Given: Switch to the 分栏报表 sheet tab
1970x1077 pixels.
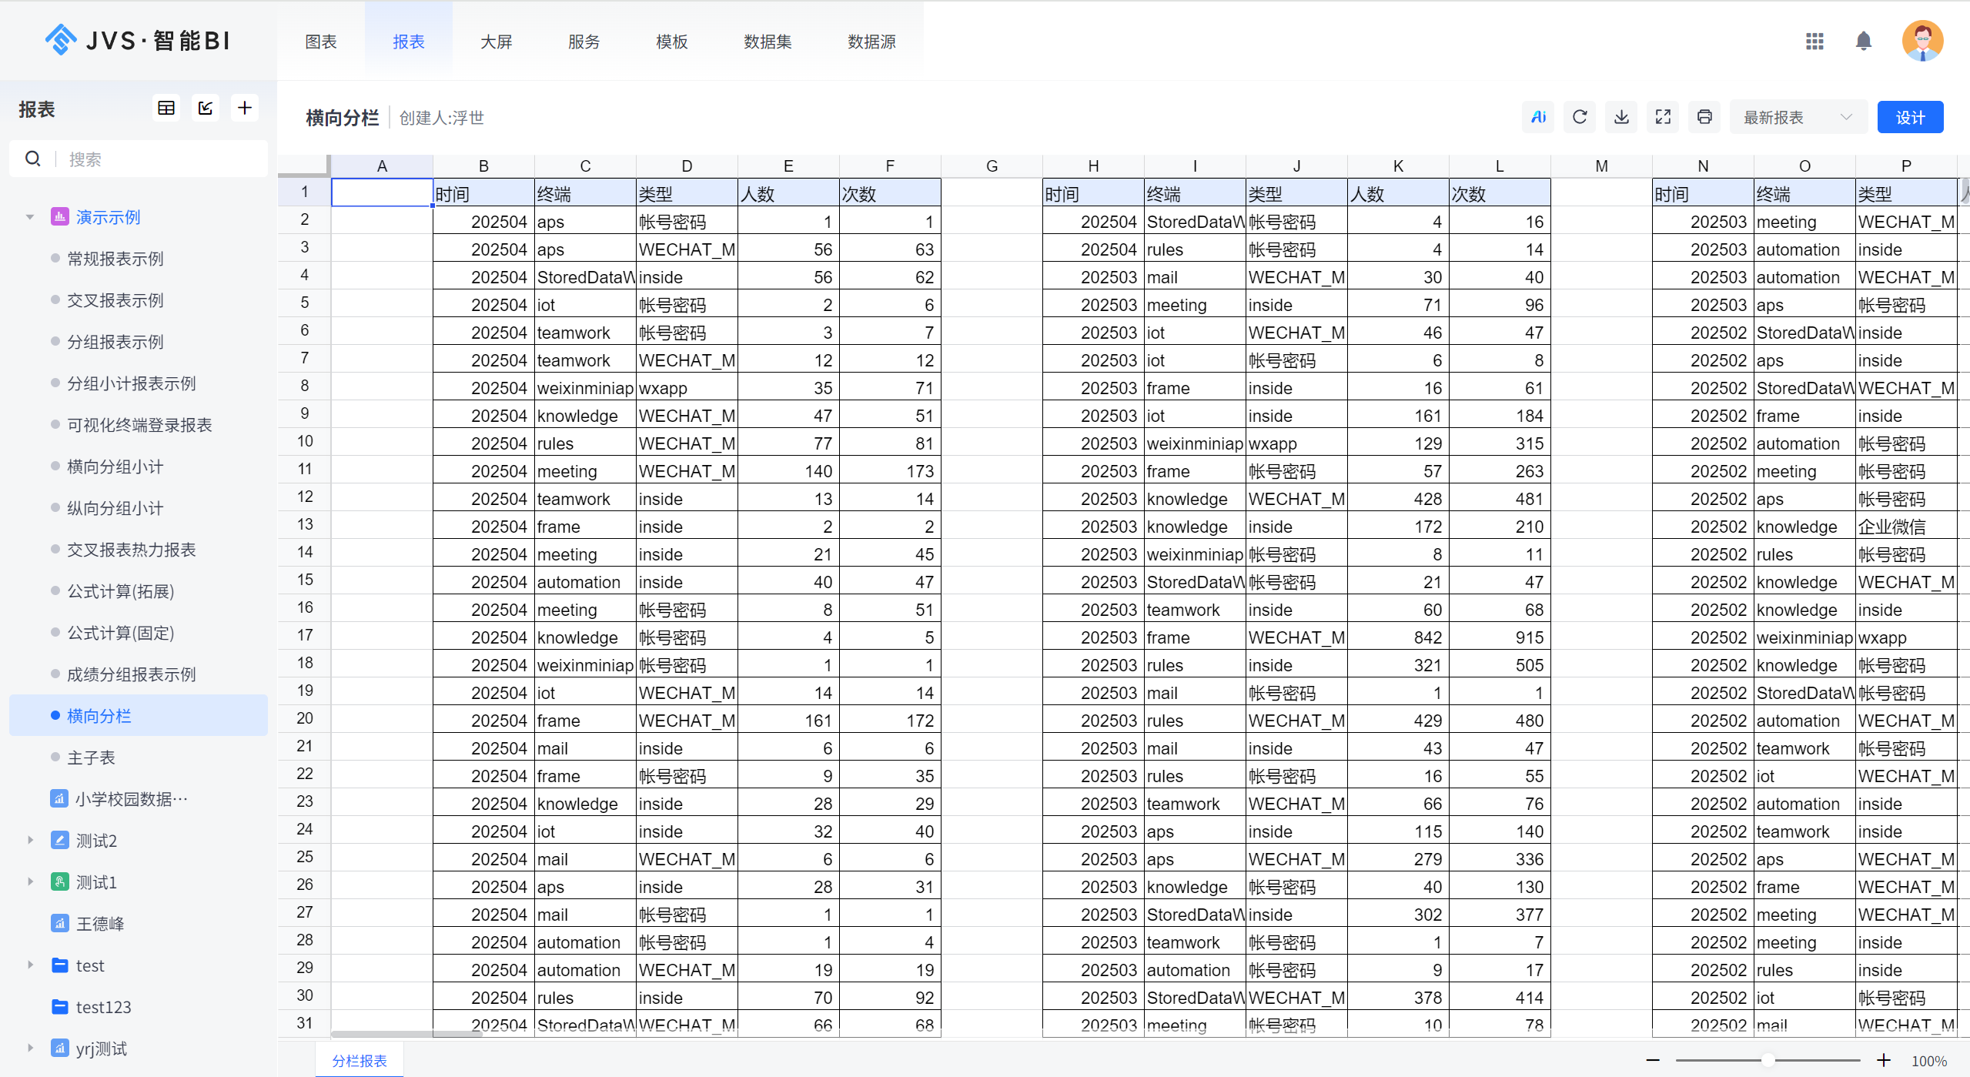Looking at the screenshot, I should coord(359,1059).
